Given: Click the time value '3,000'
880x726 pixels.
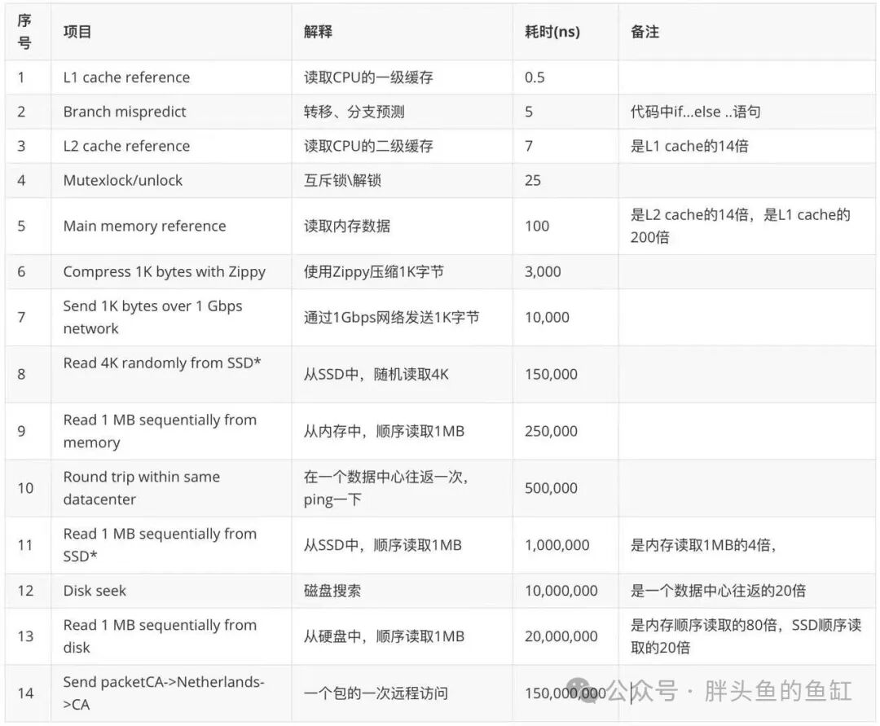Looking at the screenshot, I should coord(543,272).
